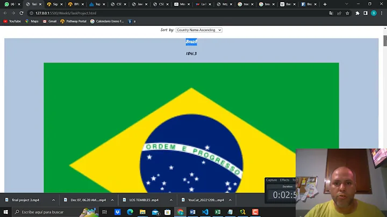Click the address bar URL field
This screenshot has width=387, height=217.
(x=180, y=13)
